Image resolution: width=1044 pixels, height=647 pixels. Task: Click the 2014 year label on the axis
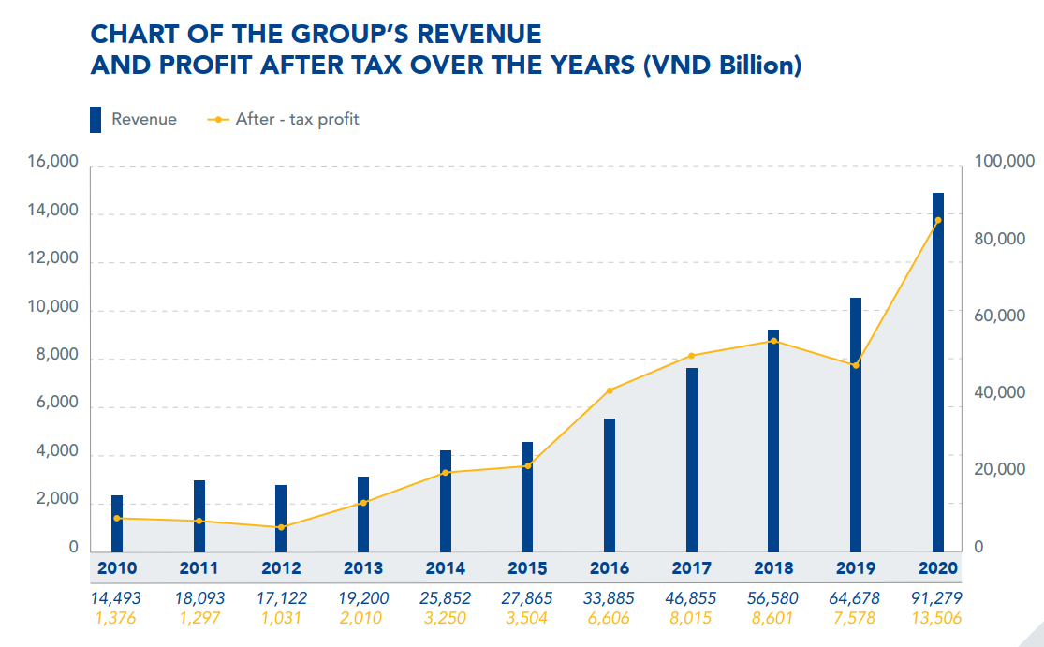[x=445, y=568]
